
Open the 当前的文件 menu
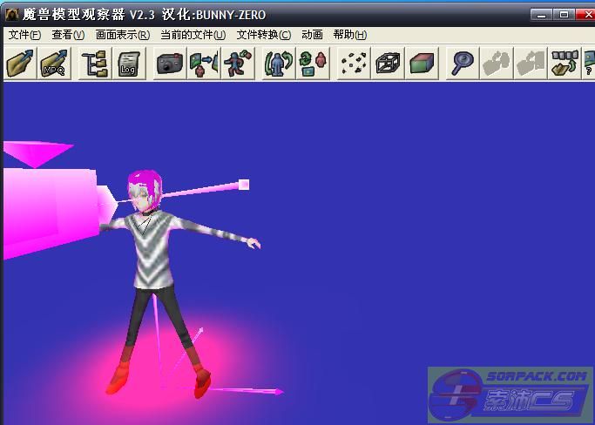193,35
